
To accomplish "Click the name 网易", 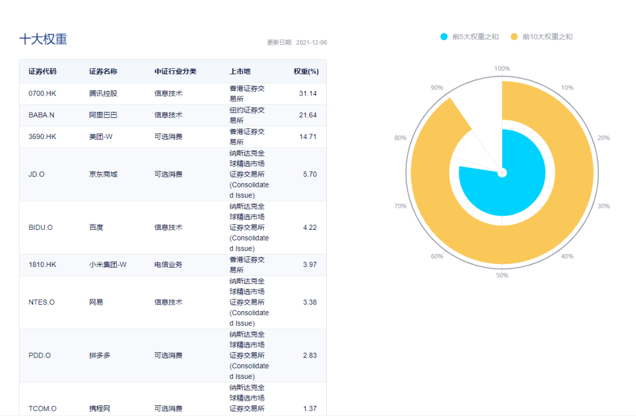I will point(96,302).
